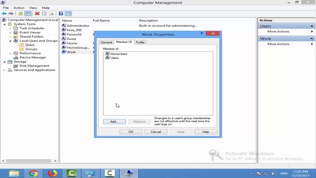The height and width of the screenshot is (178, 316).
Task: Open the Computer Management taskbar icon
Action: [x=129, y=174]
